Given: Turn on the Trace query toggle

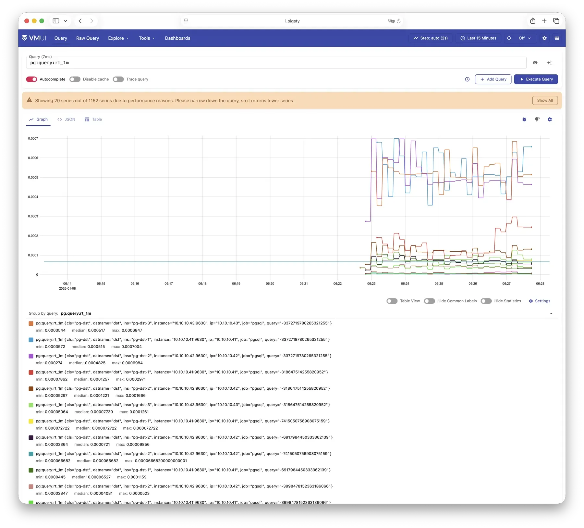Looking at the screenshot, I should pos(118,79).
